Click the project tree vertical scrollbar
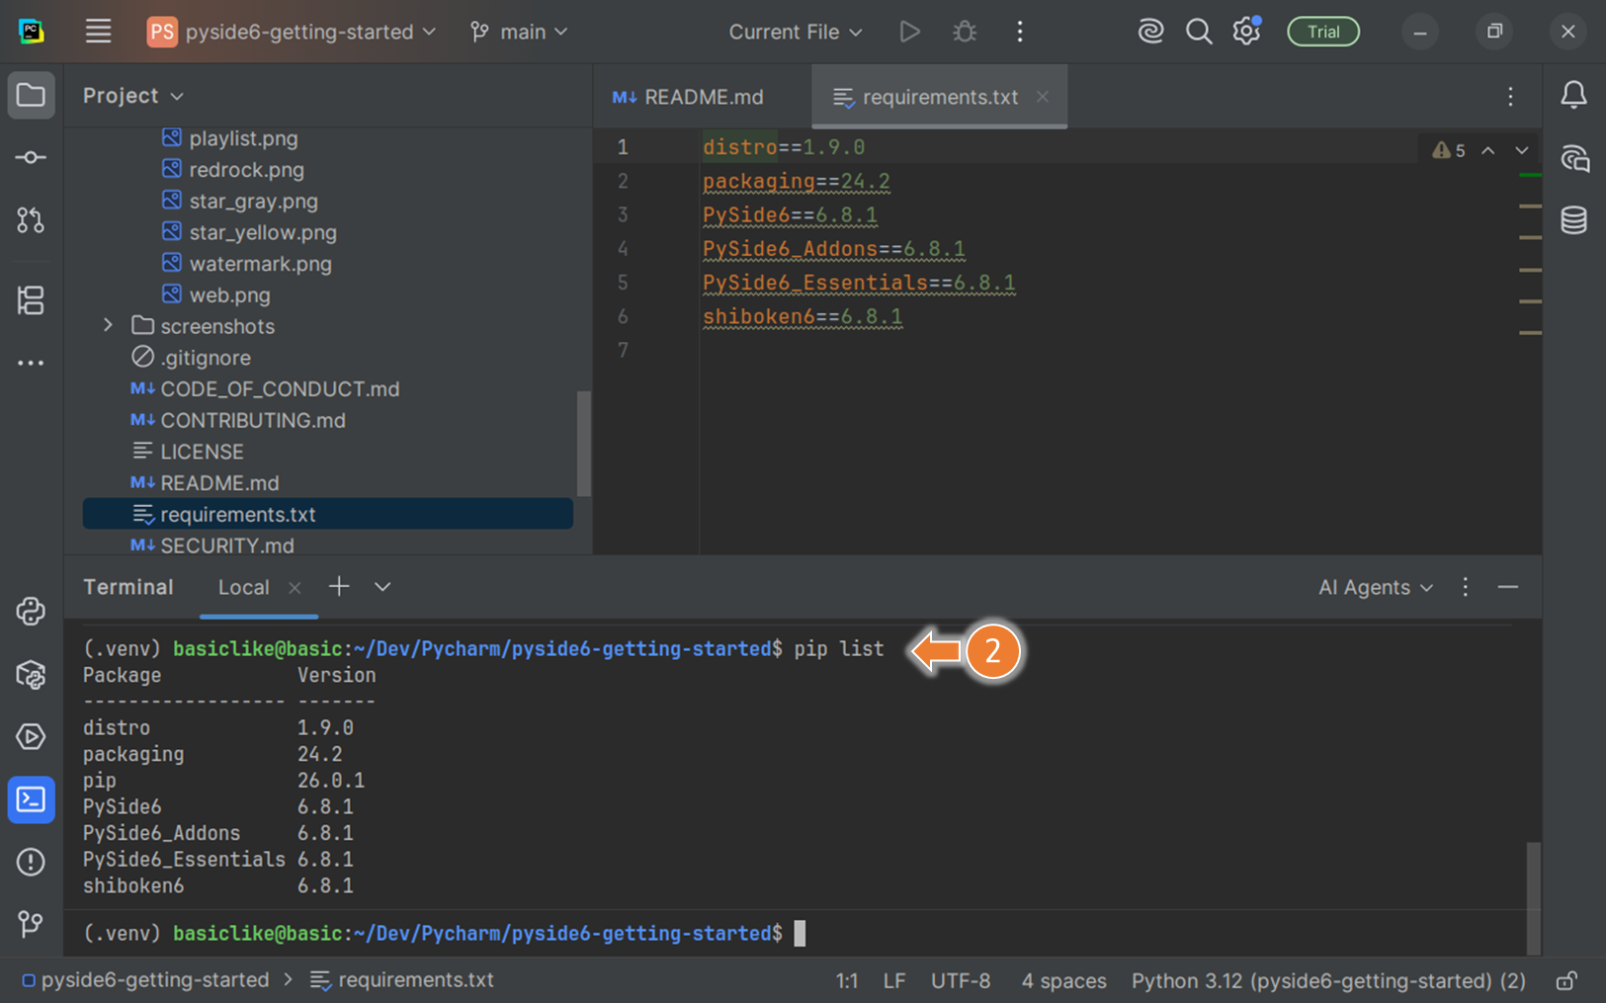The image size is (1606, 1003). 583,443
